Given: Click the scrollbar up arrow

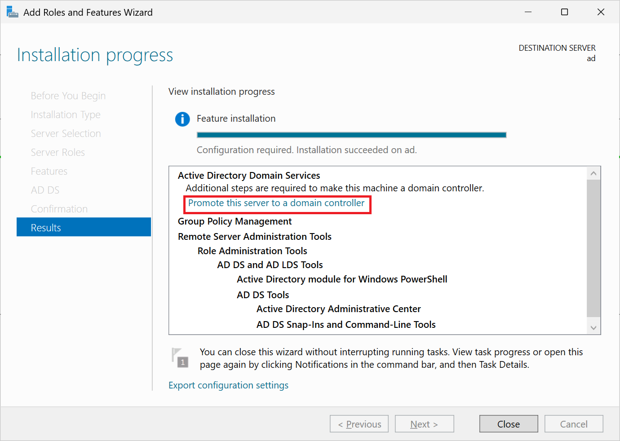Looking at the screenshot, I should [x=593, y=172].
